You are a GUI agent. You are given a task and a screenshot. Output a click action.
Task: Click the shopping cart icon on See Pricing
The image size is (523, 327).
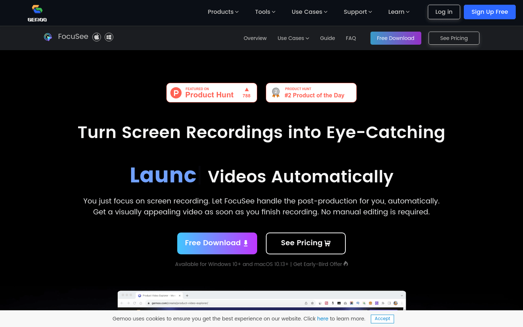click(x=328, y=243)
